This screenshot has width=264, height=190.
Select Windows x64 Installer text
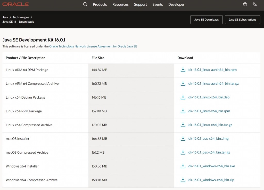(22, 166)
